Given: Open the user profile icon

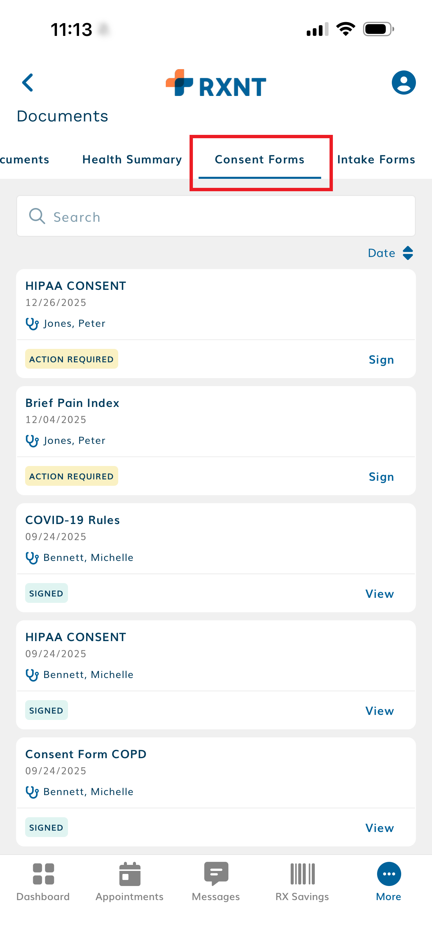Looking at the screenshot, I should click(x=403, y=83).
